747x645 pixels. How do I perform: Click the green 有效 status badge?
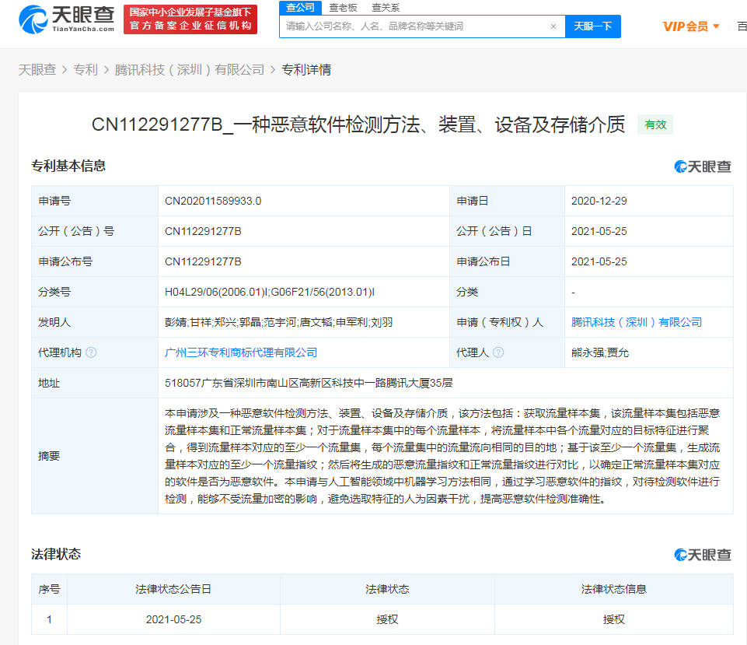pyautogui.click(x=655, y=124)
